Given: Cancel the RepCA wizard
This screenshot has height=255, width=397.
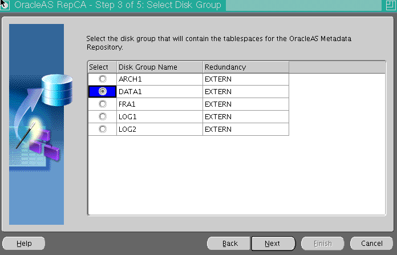Looking at the screenshot, I should click(x=371, y=244).
